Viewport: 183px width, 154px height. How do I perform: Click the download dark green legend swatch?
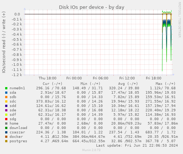[6, 128]
